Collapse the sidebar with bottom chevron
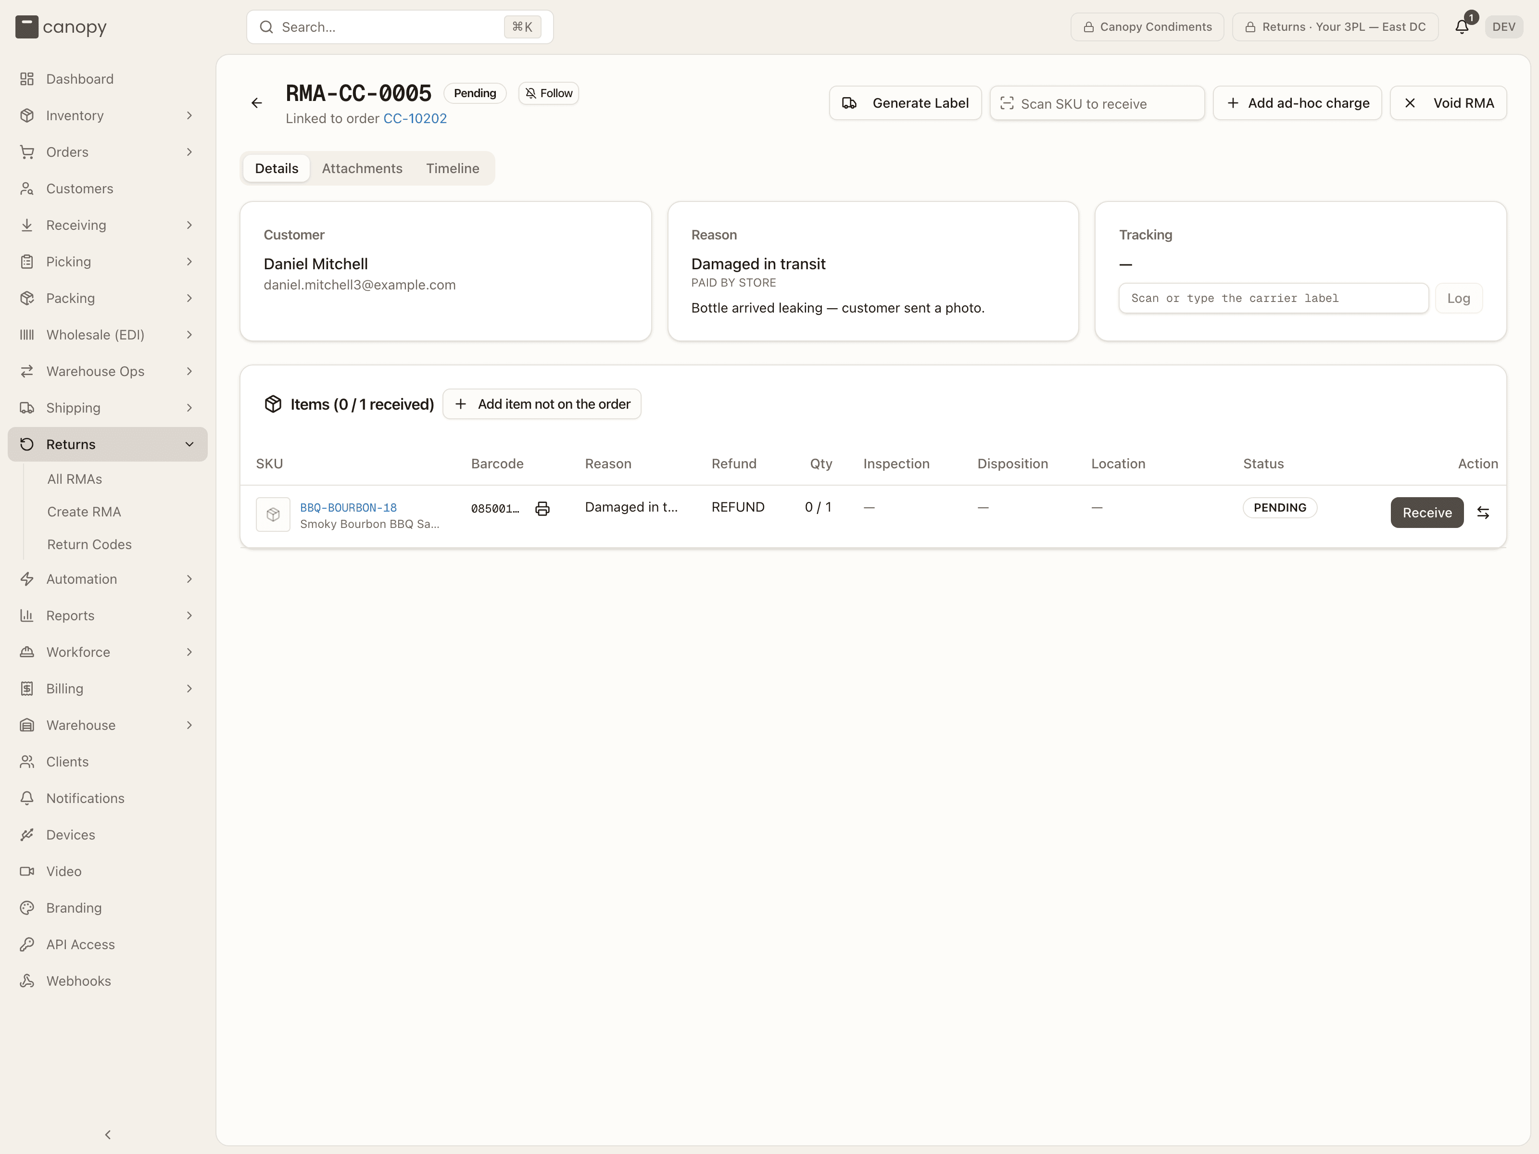Viewport: 1539px width, 1154px height. 108,1134
